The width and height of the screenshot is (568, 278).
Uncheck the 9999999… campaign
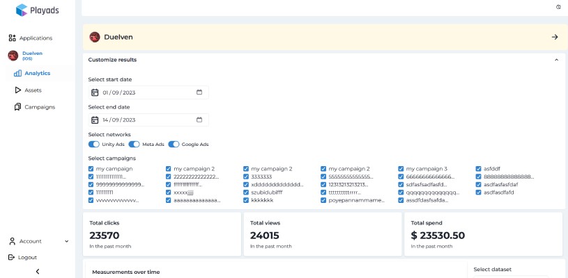point(91,184)
